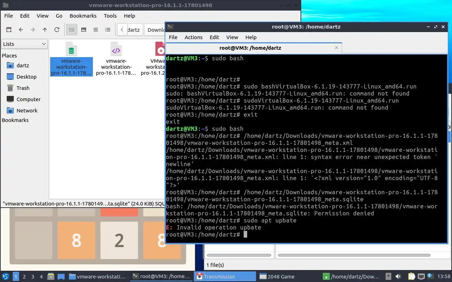Open the network status tray icon
Screen dimensions: 452x282
click(x=421, y=277)
